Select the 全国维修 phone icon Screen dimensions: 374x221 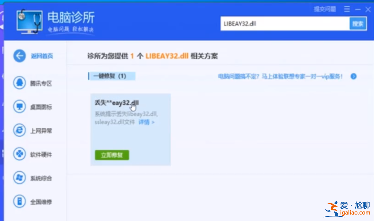19,202
